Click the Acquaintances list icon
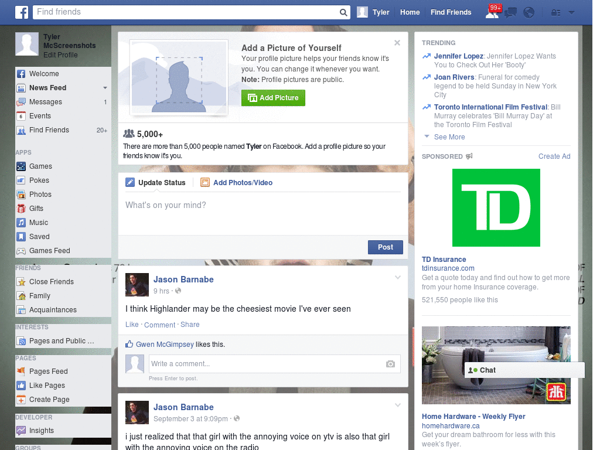The width and height of the screenshot is (600, 450). [x=21, y=310]
